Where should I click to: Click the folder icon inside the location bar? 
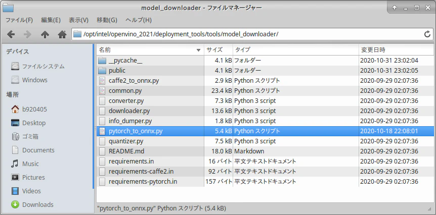point(77,34)
